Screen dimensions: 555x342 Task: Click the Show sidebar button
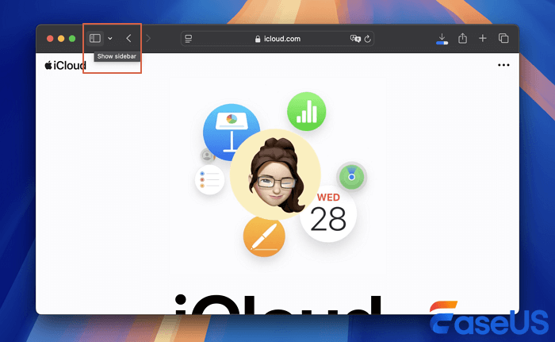coord(95,38)
